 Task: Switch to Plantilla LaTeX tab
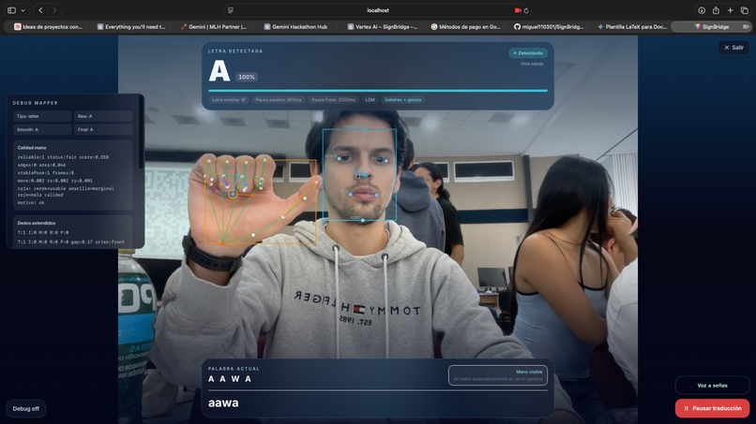632,27
